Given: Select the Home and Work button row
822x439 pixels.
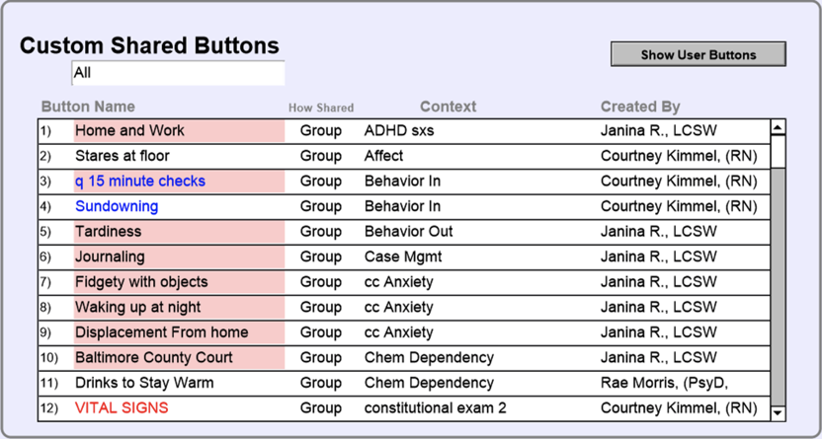Looking at the screenshot, I should coord(129,130).
